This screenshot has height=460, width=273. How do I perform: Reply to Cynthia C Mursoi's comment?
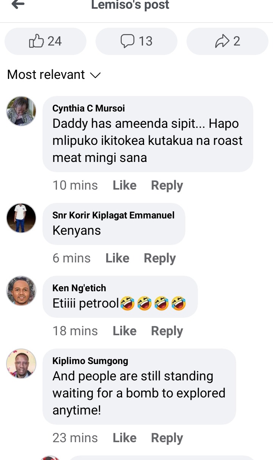[167, 185]
